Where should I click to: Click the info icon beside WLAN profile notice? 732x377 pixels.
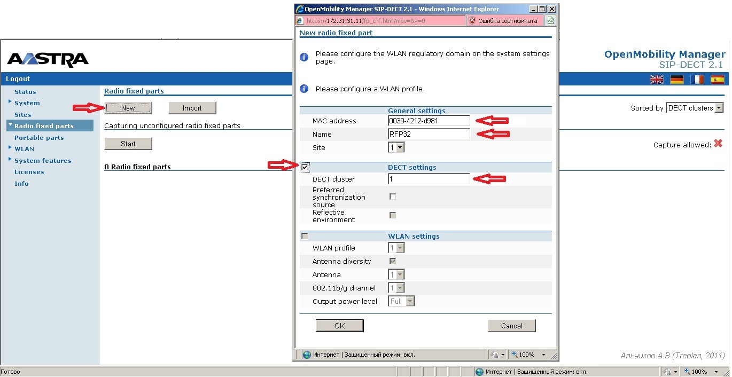click(x=303, y=89)
